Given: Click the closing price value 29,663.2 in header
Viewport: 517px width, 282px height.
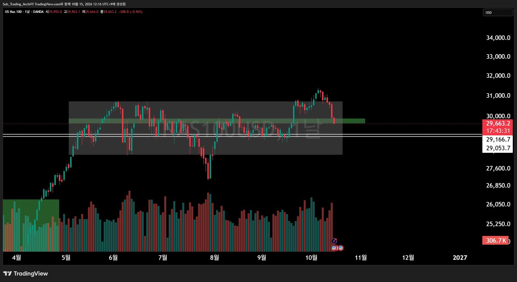Looking at the screenshot, I should pos(110,12).
